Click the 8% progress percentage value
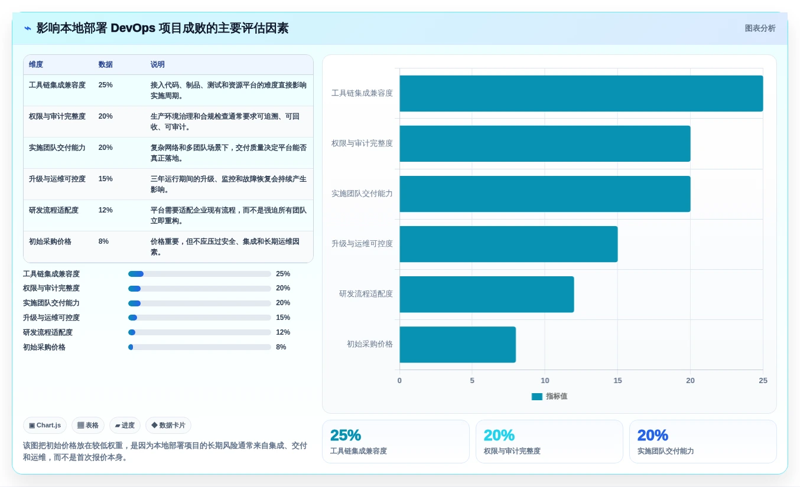This screenshot has height=487, width=800. point(281,347)
